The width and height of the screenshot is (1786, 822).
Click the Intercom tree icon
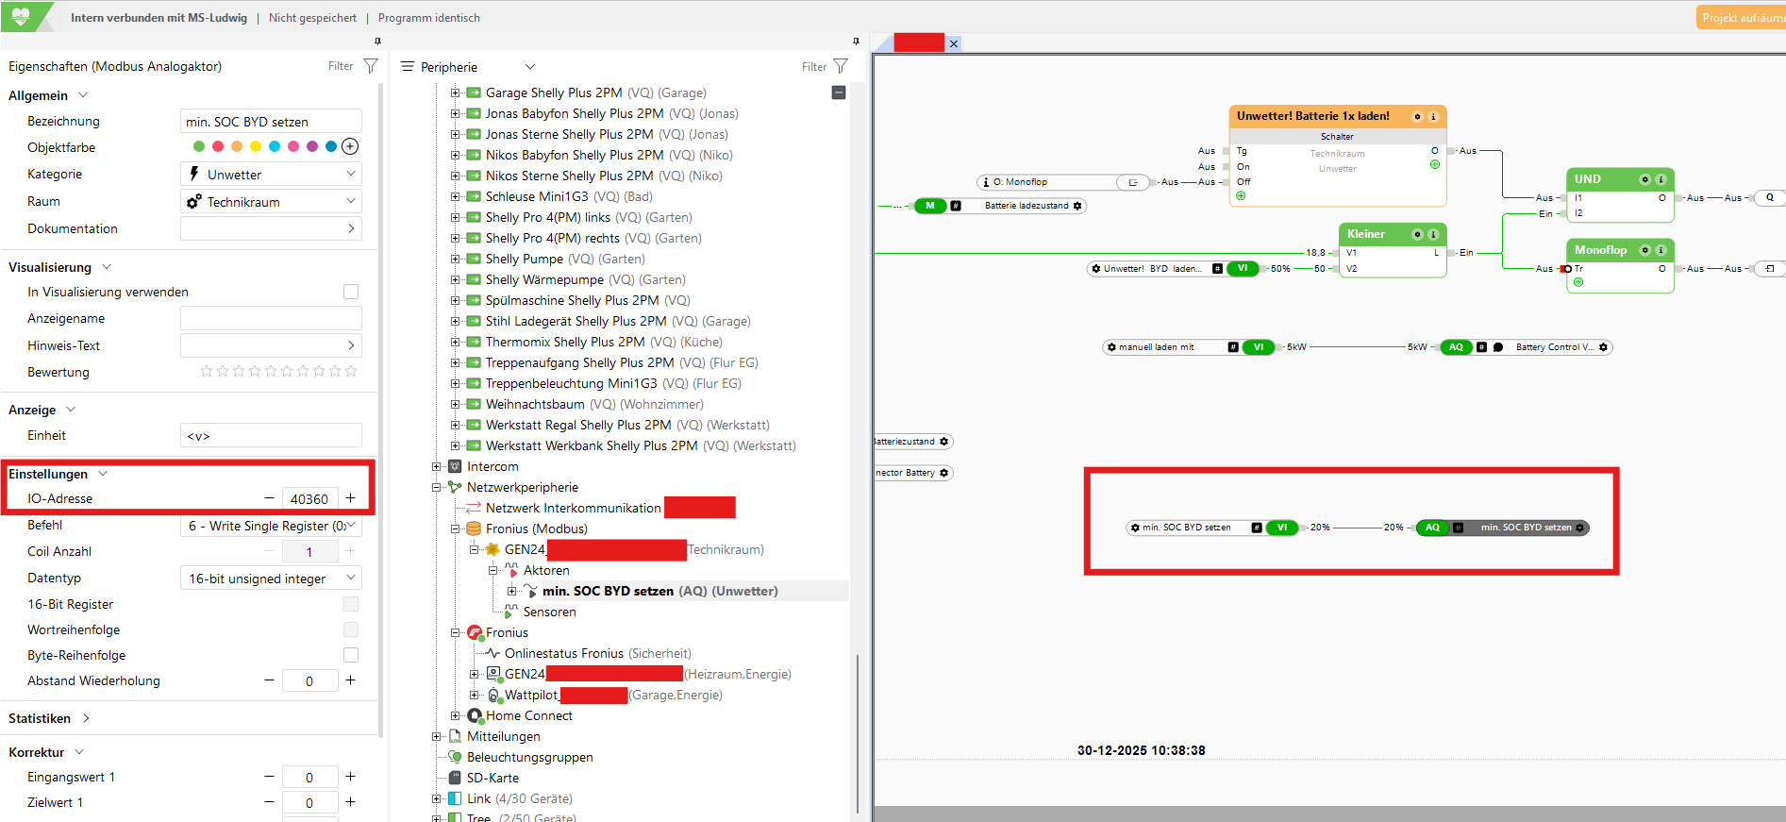point(455,466)
